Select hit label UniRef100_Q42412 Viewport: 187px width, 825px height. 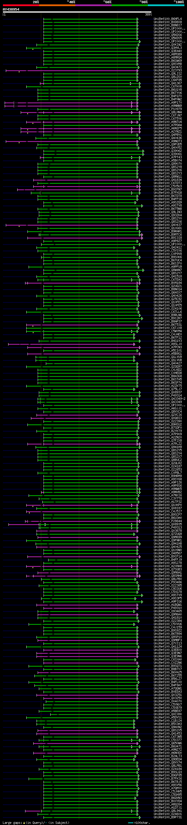point(168,248)
